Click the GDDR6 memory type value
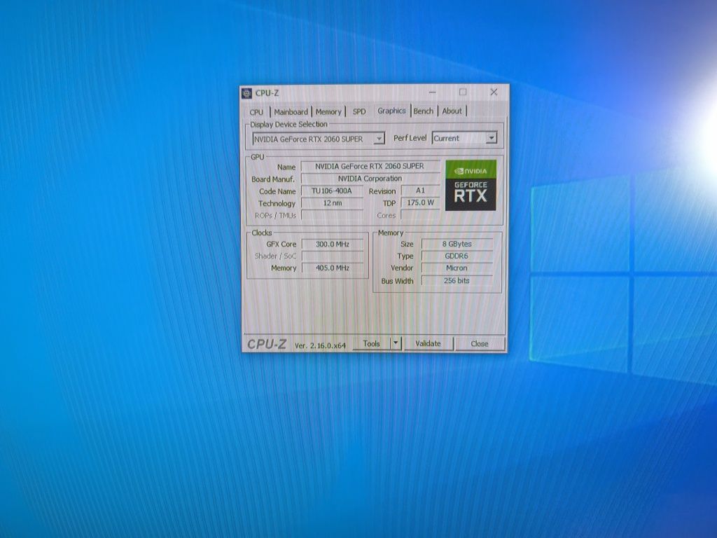This screenshot has width=717, height=538. (457, 256)
